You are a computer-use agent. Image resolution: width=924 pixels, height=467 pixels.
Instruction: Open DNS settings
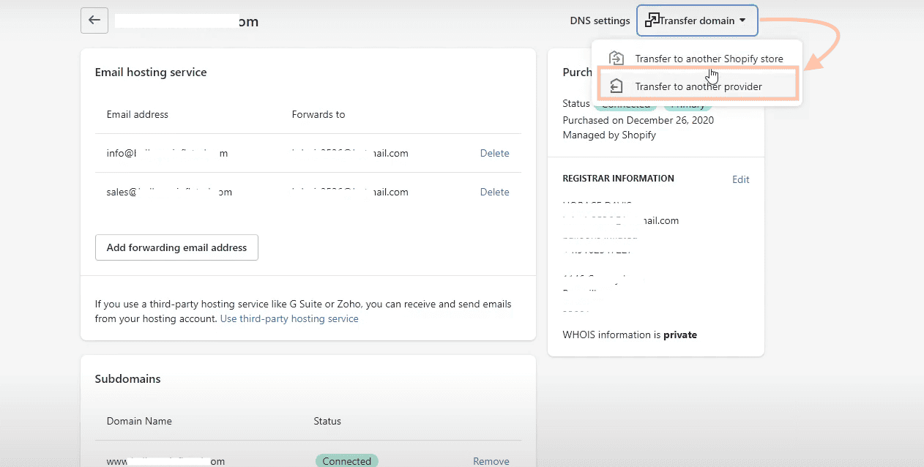click(x=600, y=20)
